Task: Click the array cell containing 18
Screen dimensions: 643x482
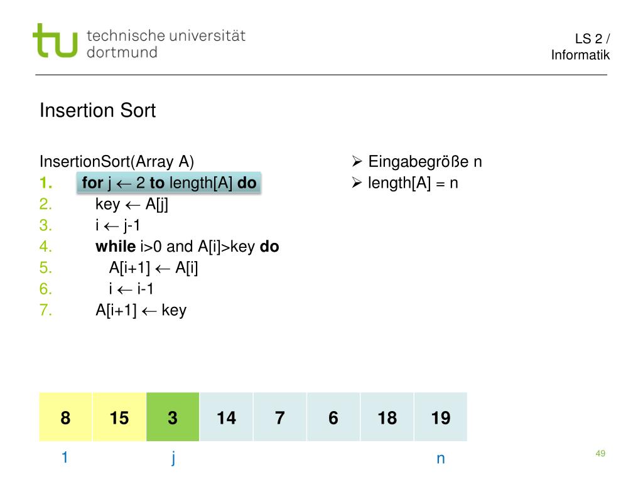Action: [x=387, y=417]
